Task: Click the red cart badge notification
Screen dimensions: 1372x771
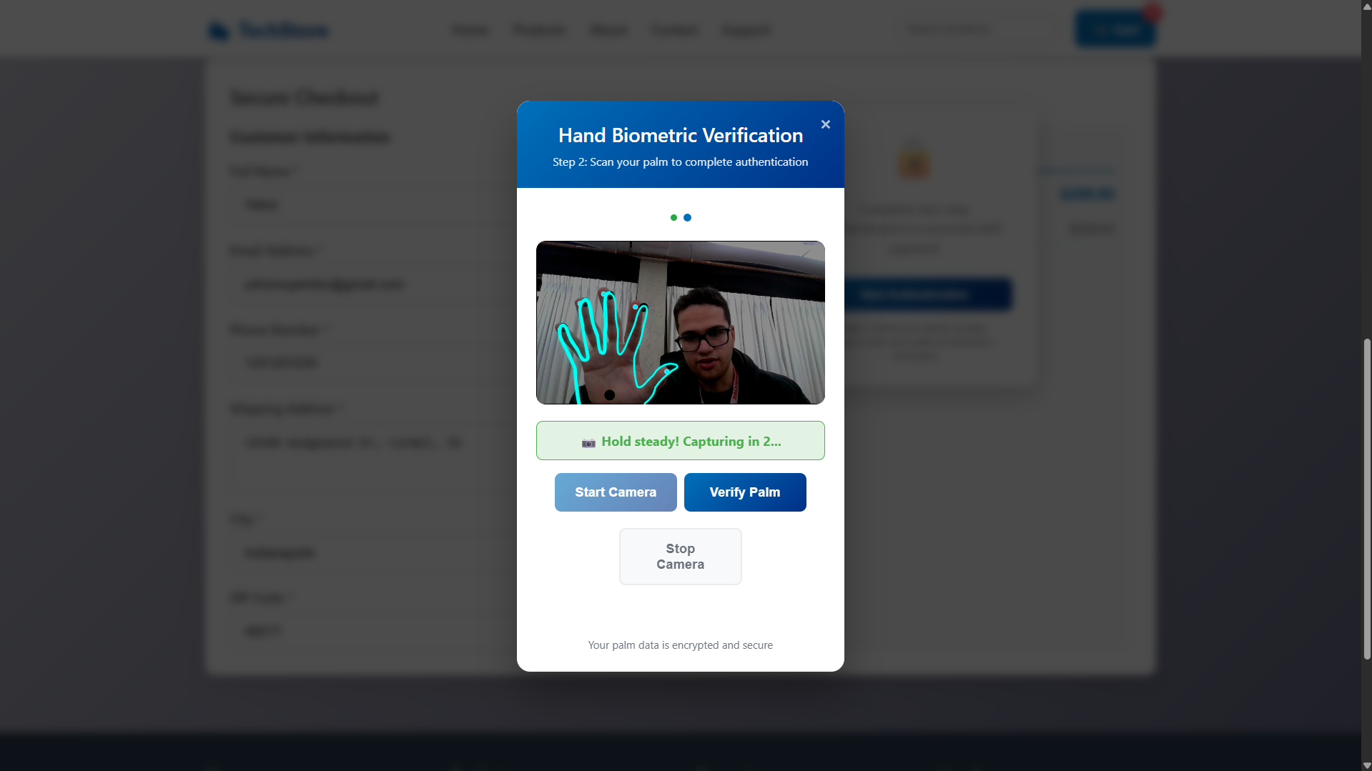Action: (1152, 12)
